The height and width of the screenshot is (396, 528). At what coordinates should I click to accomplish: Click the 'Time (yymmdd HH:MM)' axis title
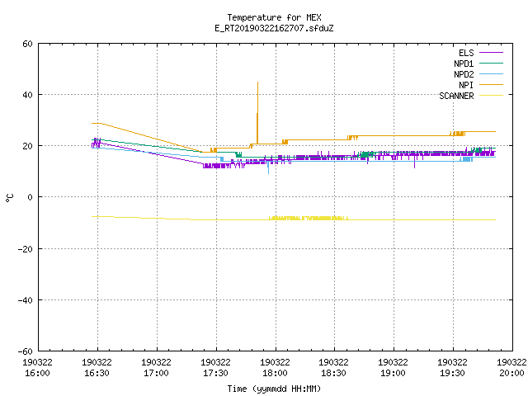[274, 389]
